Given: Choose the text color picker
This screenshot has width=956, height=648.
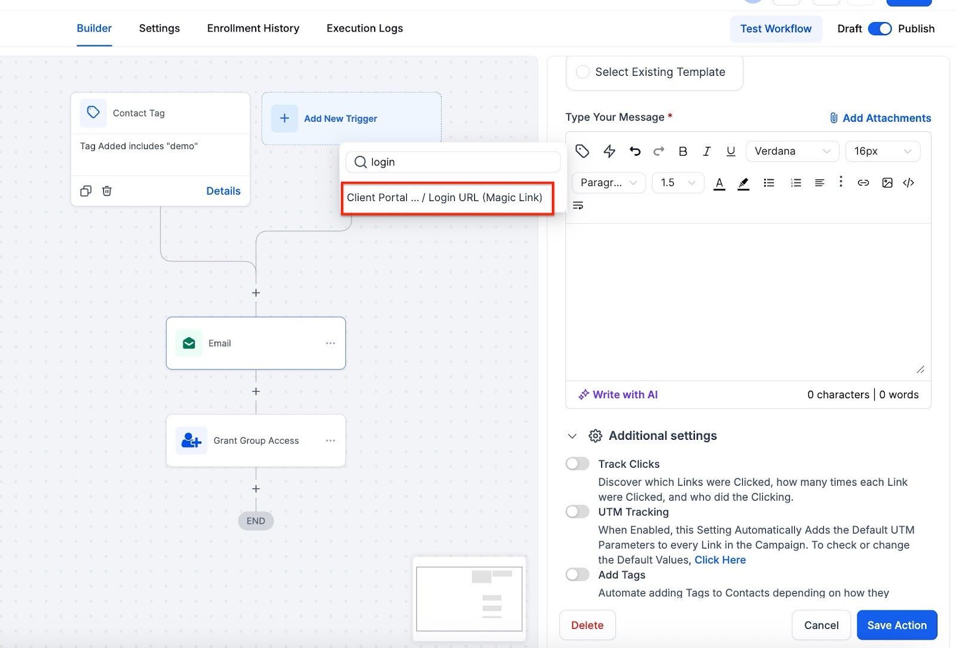Looking at the screenshot, I should pyautogui.click(x=719, y=183).
